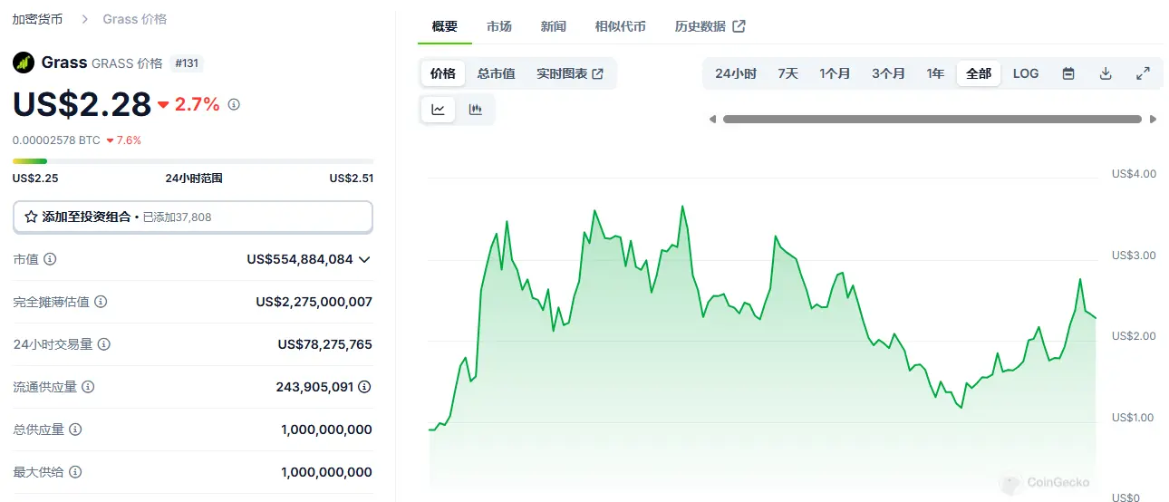Set chart range to 7天
This screenshot has height=502, width=1169.
tap(788, 73)
